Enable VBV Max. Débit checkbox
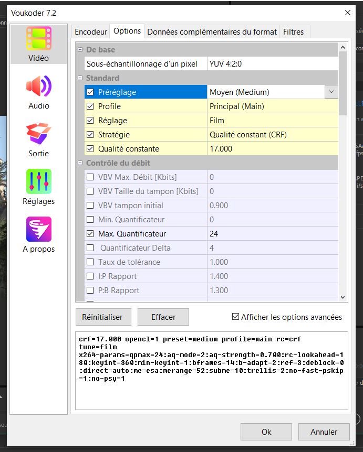The image size is (363, 452). 90,177
